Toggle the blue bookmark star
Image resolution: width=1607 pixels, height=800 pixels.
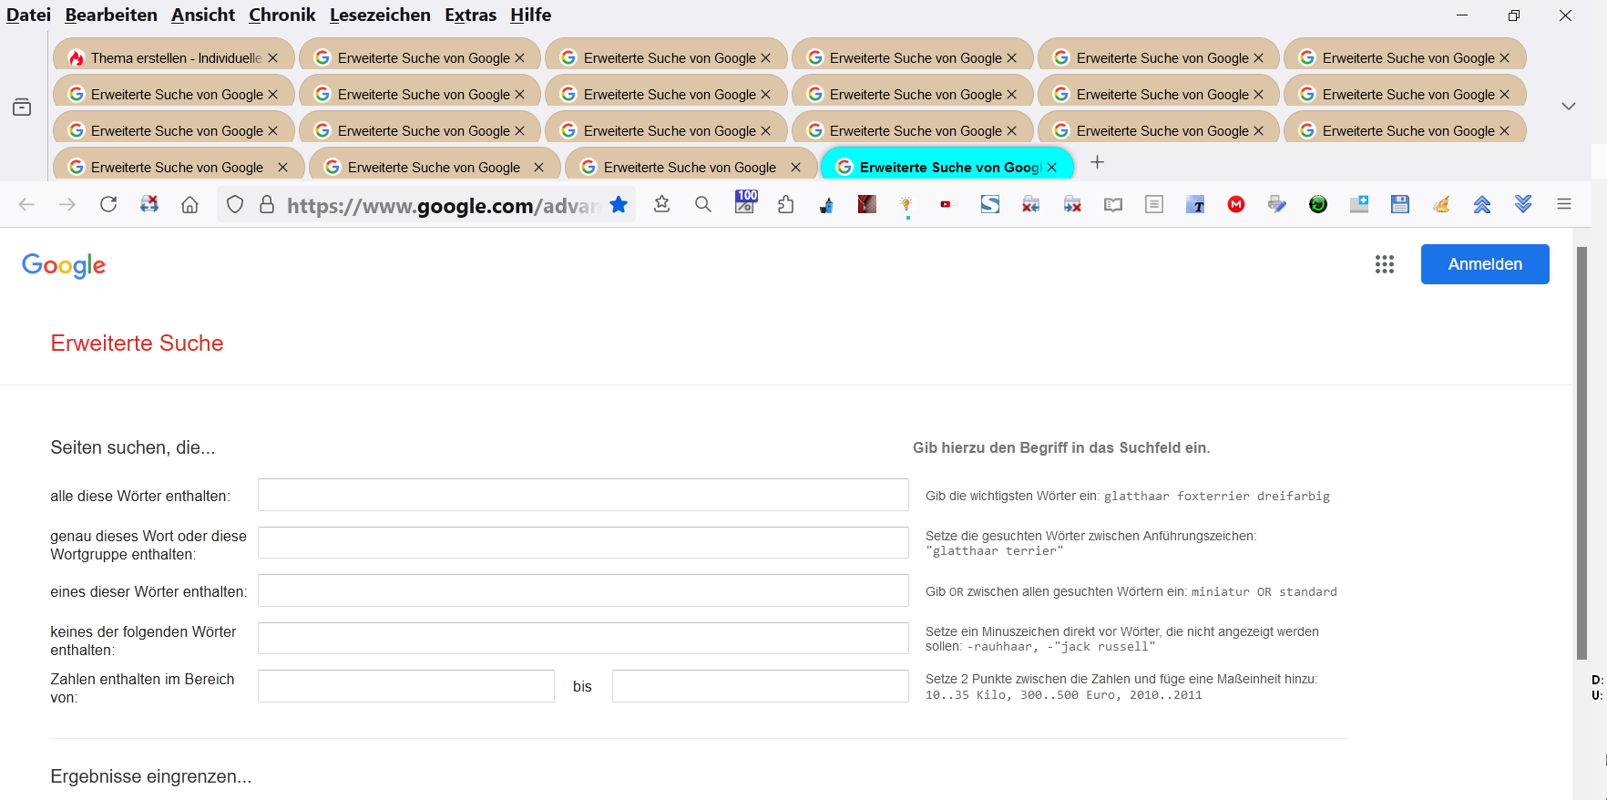(x=619, y=204)
